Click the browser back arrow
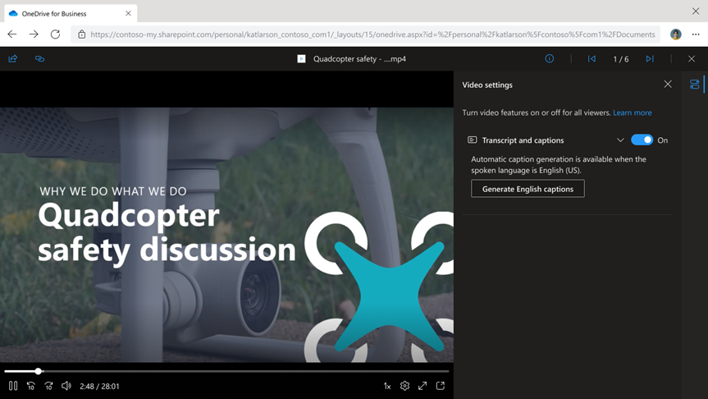The width and height of the screenshot is (708, 399). [12, 34]
